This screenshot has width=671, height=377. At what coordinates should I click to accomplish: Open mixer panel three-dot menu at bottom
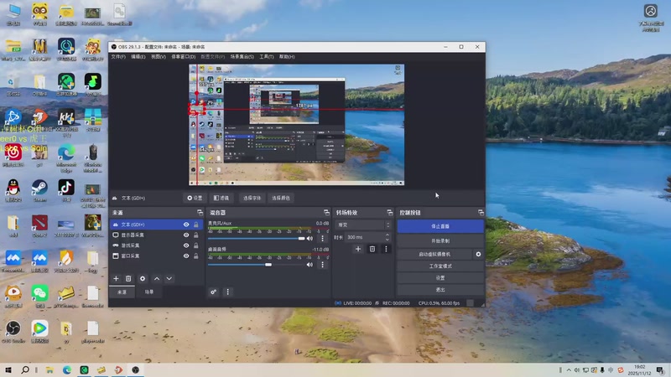click(227, 292)
